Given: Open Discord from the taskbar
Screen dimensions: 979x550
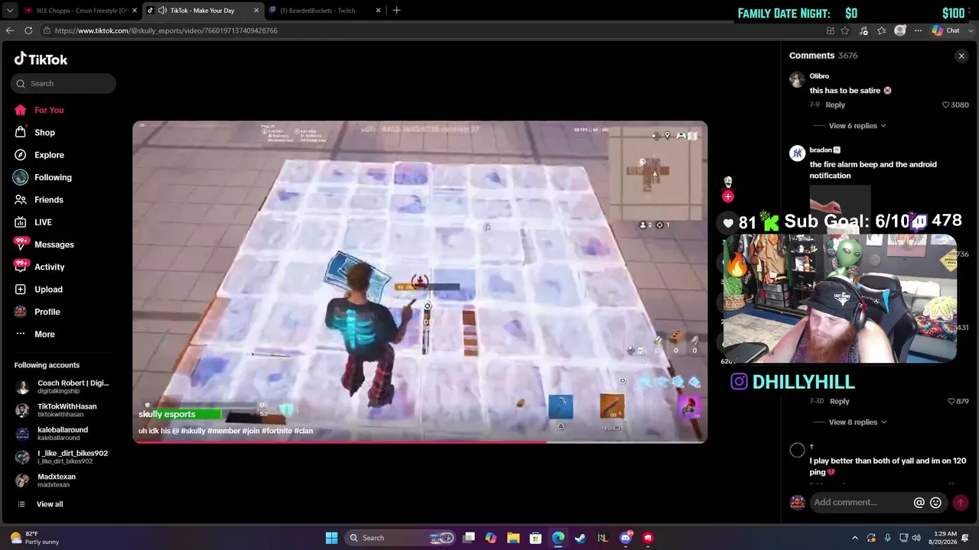Looking at the screenshot, I should pyautogui.click(x=626, y=538).
